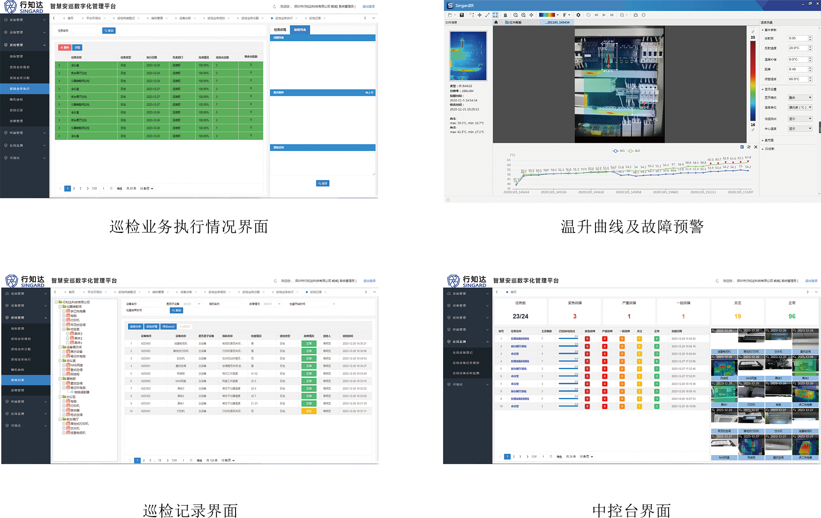Click the loop/refresh icon in SingardIR toolbar

588,15
